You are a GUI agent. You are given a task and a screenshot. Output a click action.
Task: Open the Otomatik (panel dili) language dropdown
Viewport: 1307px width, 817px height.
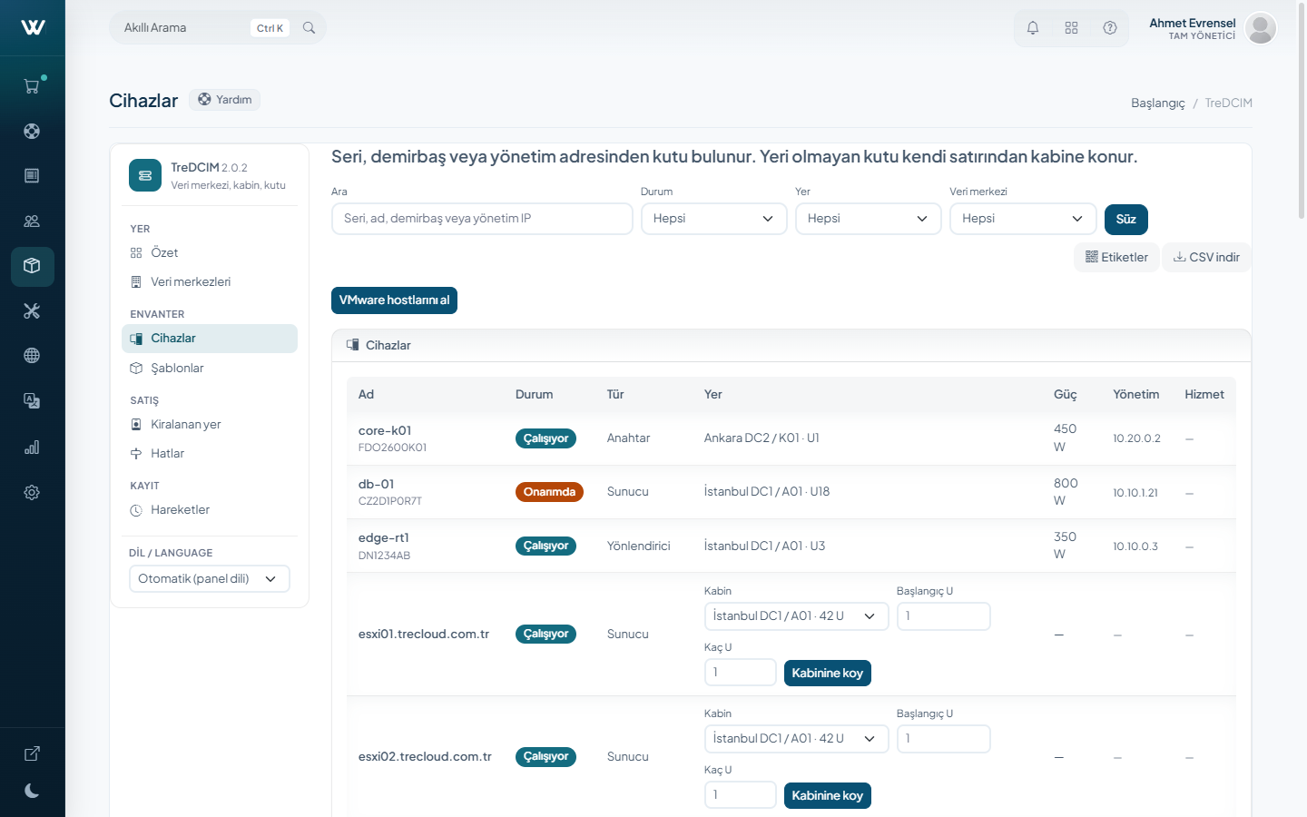(x=210, y=579)
